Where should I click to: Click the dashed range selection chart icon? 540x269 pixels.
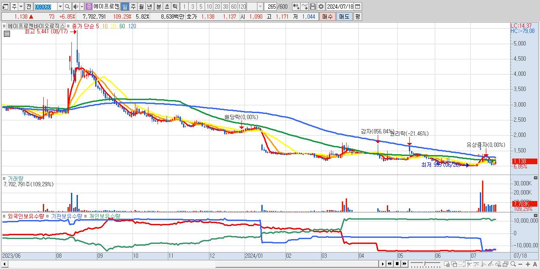(x=461, y=264)
